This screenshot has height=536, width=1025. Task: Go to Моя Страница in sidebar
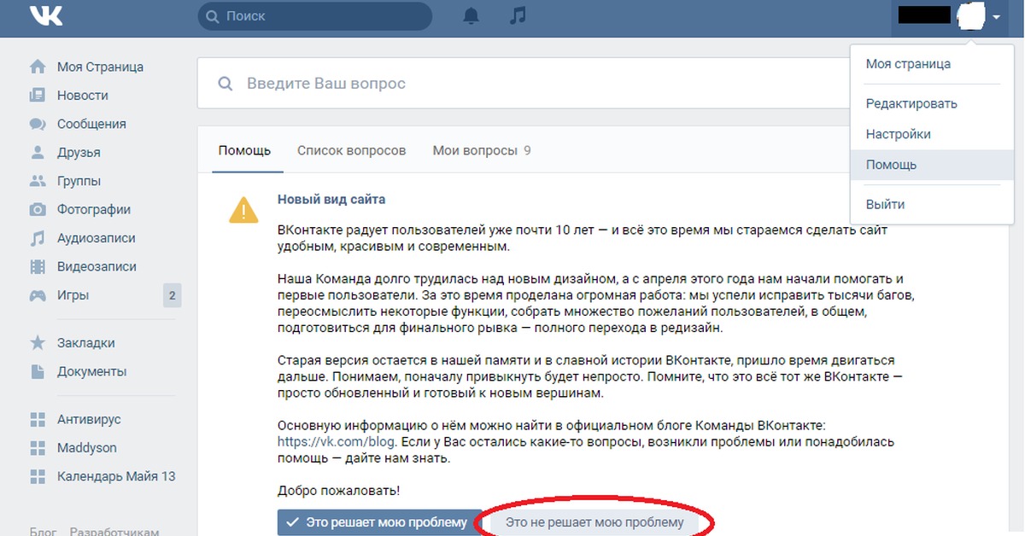(x=100, y=67)
